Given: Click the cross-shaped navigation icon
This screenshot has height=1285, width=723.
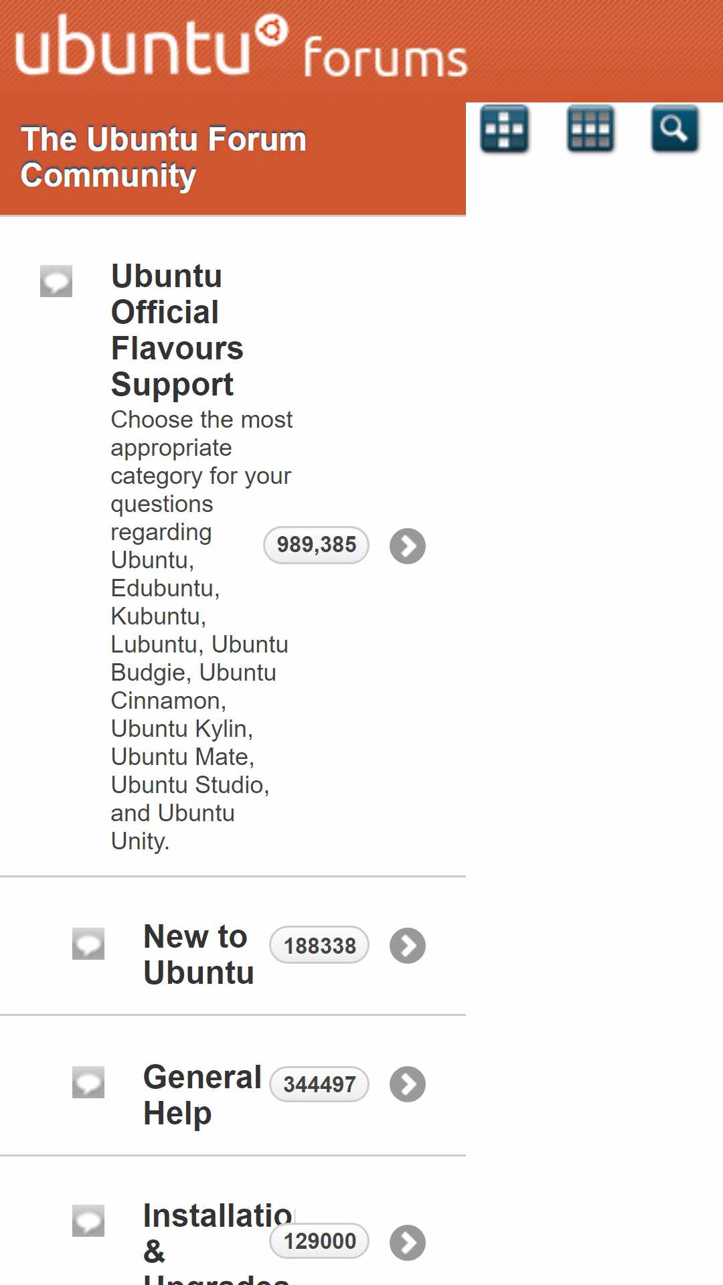Looking at the screenshot, I should point(505,128).
